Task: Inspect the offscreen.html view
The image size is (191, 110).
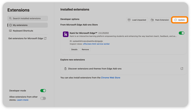Action: [x=90, y=44]
